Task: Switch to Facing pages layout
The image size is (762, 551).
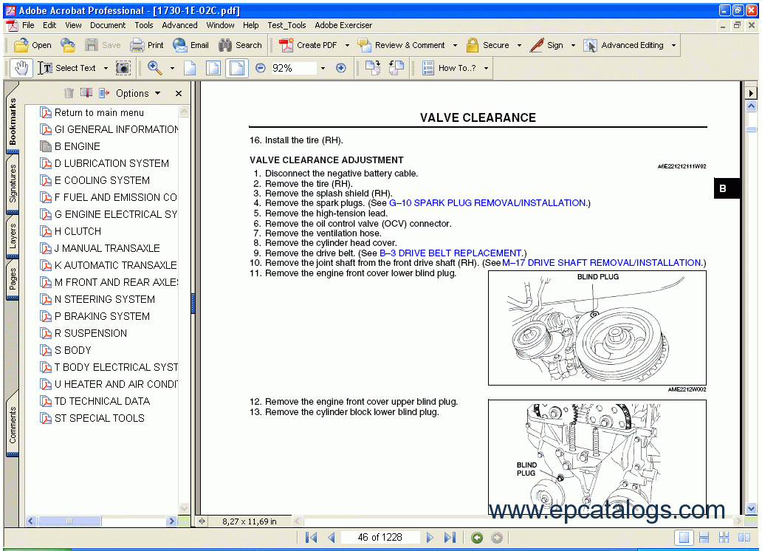Action: coord(744,538)
